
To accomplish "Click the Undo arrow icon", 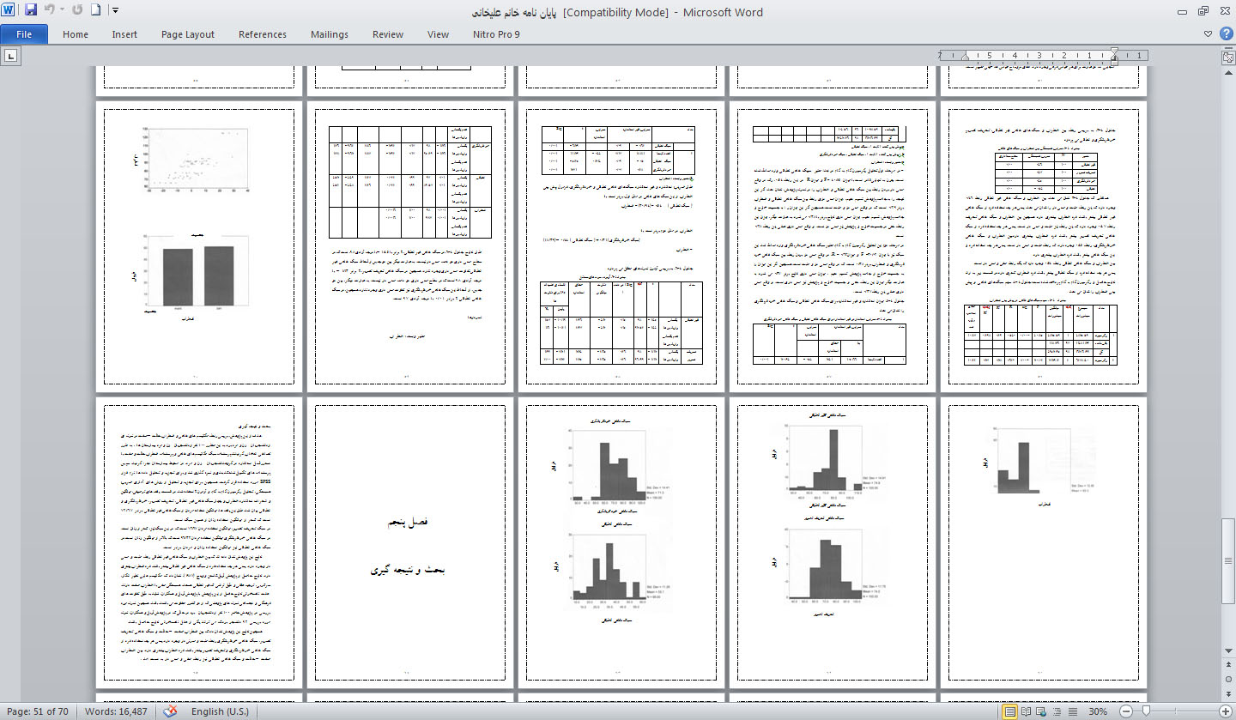I will click(49, 11).
